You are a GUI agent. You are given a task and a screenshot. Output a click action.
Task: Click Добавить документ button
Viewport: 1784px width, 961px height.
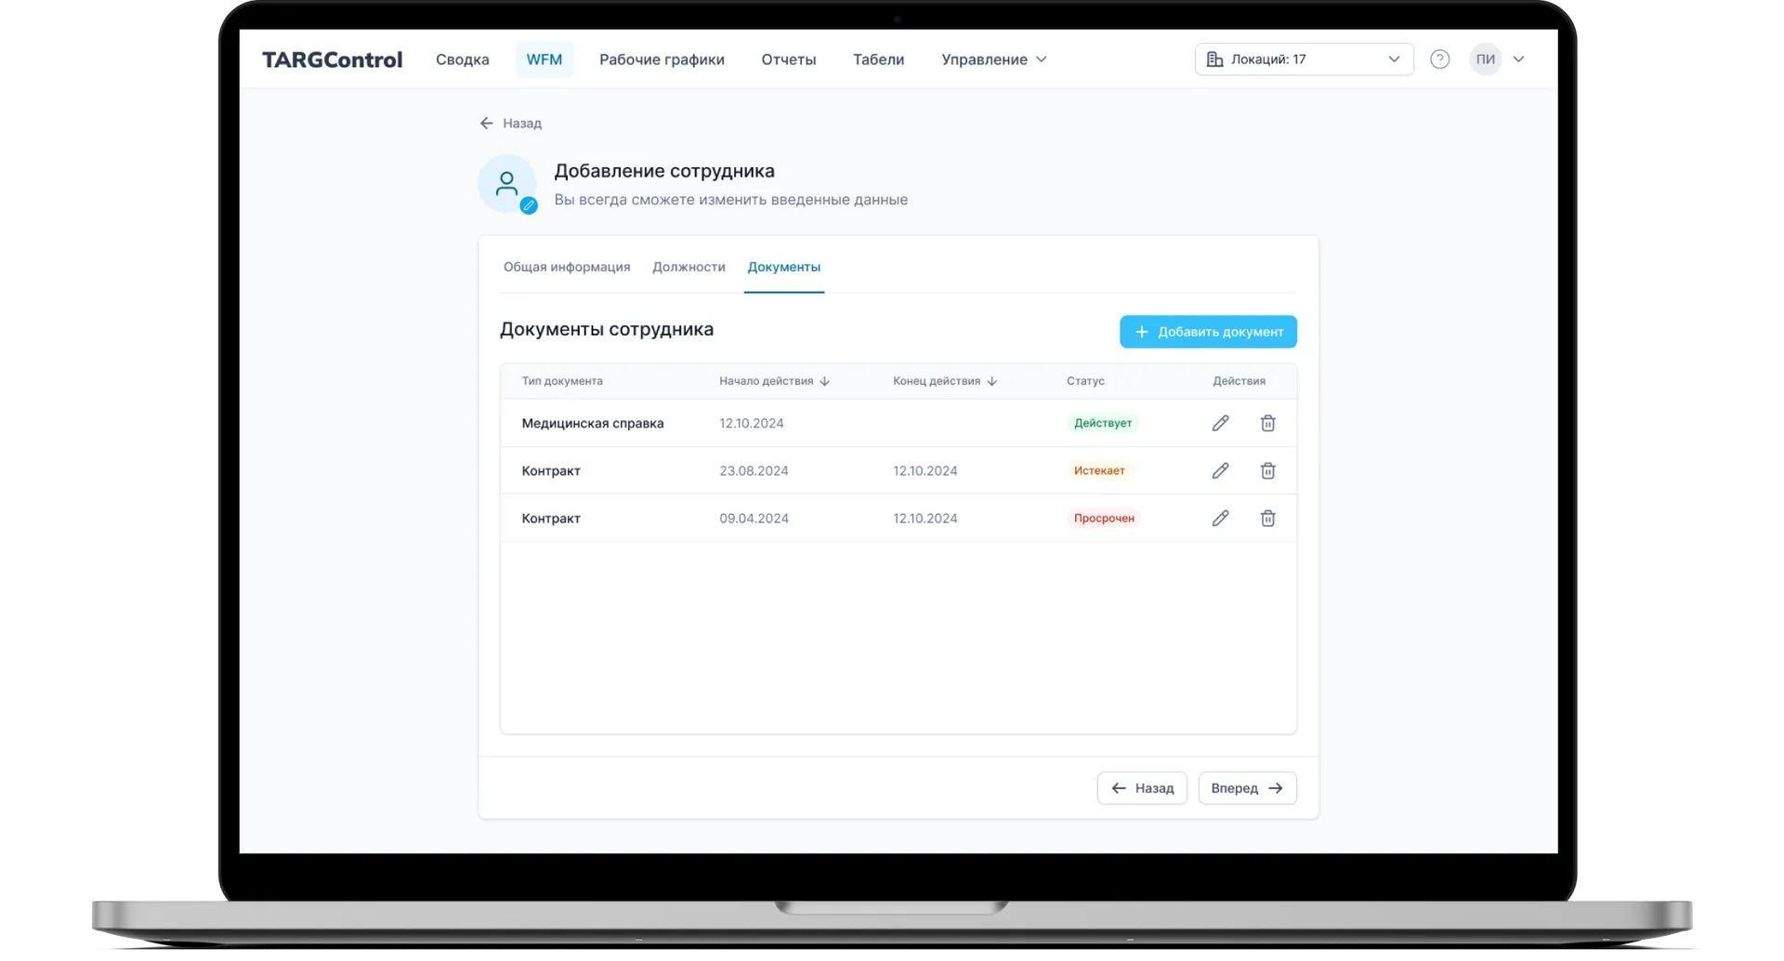tap(1208, 332)
